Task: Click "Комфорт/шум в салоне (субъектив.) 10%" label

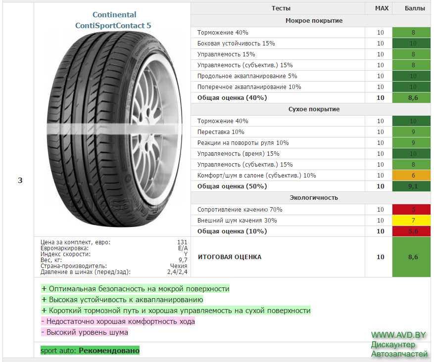Action: coord(256,176)
